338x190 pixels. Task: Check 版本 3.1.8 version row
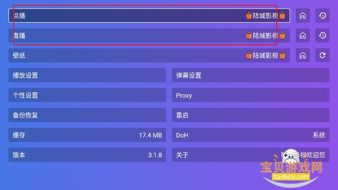[x=87, y=155]
